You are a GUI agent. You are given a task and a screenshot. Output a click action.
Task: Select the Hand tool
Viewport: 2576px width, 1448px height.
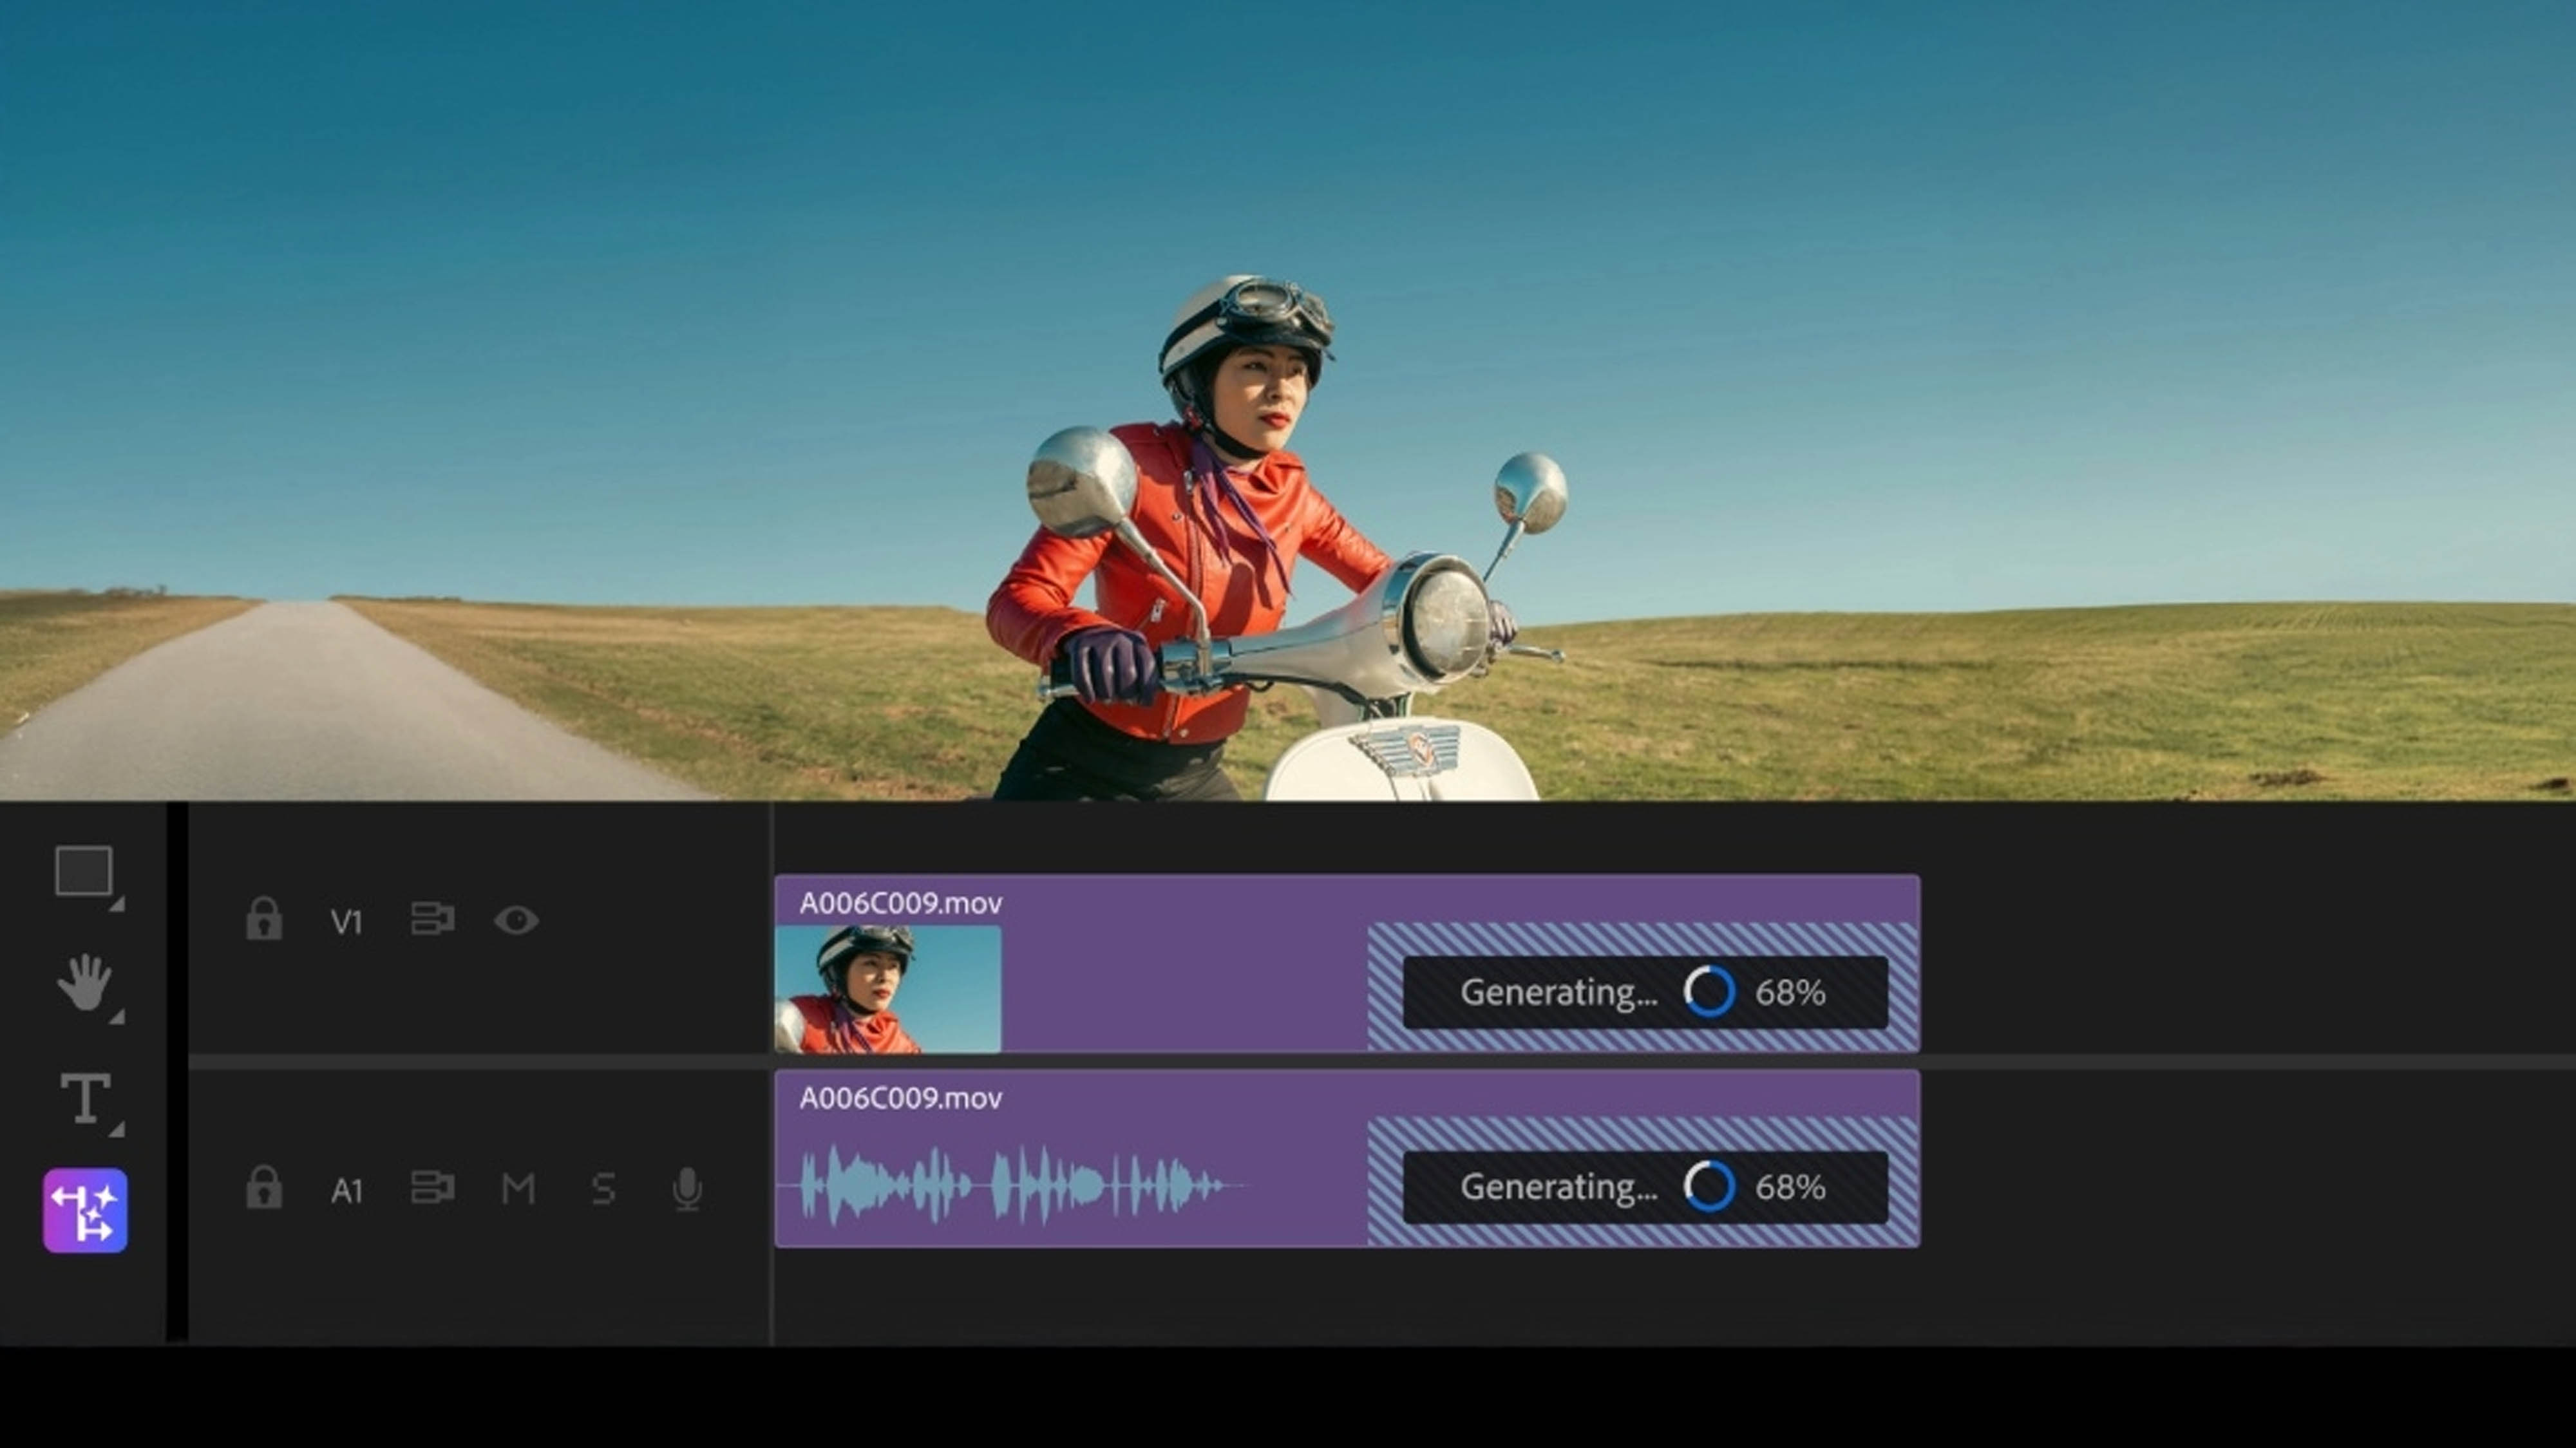point(85,982)
